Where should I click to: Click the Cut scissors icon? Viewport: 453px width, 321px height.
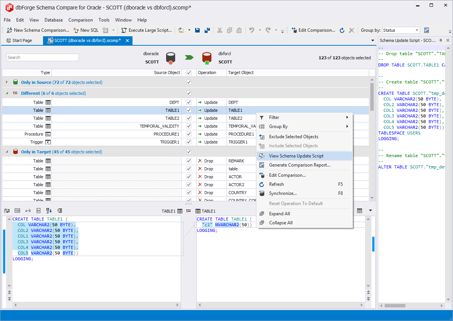pyautogui.click(x=220, y=30)
